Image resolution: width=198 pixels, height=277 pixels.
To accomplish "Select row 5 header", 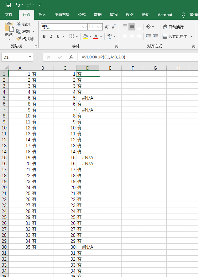I will point(4,98).
